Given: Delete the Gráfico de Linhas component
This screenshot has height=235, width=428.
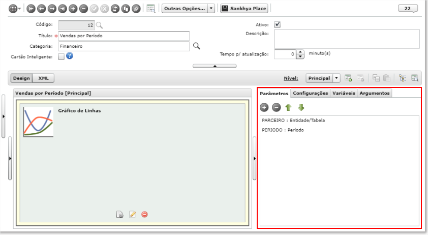Looking at the screenshot, I should (144, 215).
